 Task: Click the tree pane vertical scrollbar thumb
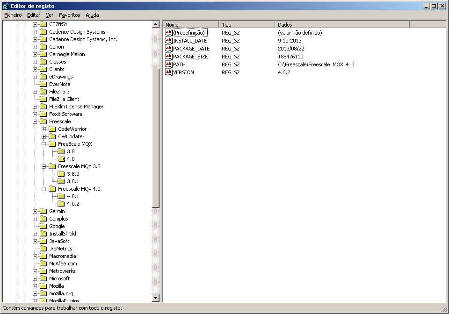point(155,139)
